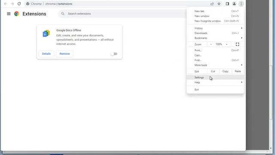Click the Google Docs Offline title text

click(x=69, y=30)
